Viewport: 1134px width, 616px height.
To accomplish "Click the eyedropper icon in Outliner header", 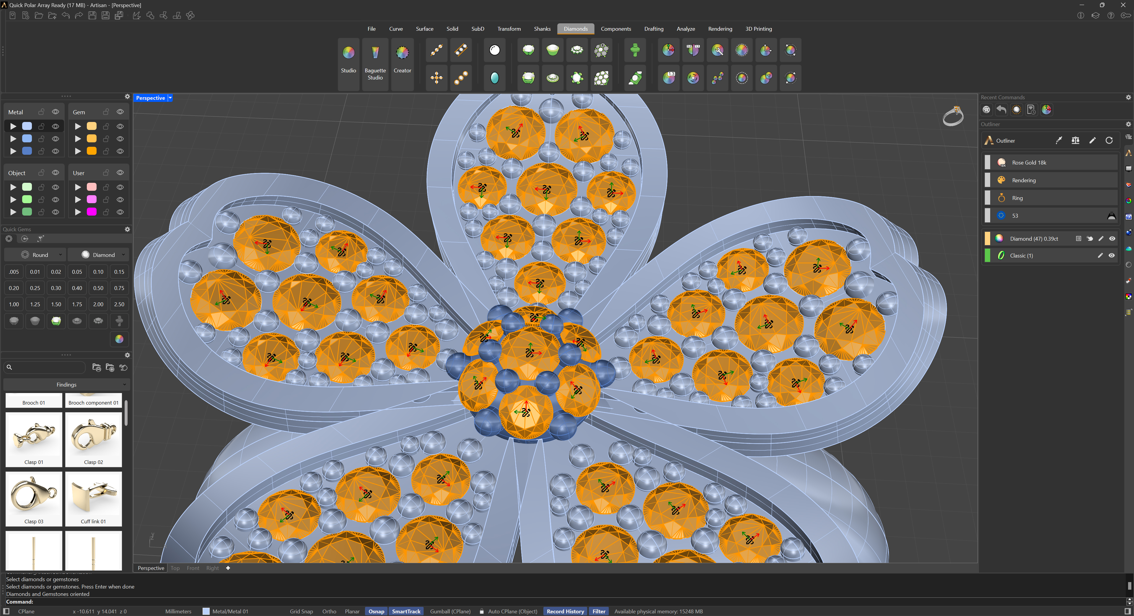I will coord(1059,141).
